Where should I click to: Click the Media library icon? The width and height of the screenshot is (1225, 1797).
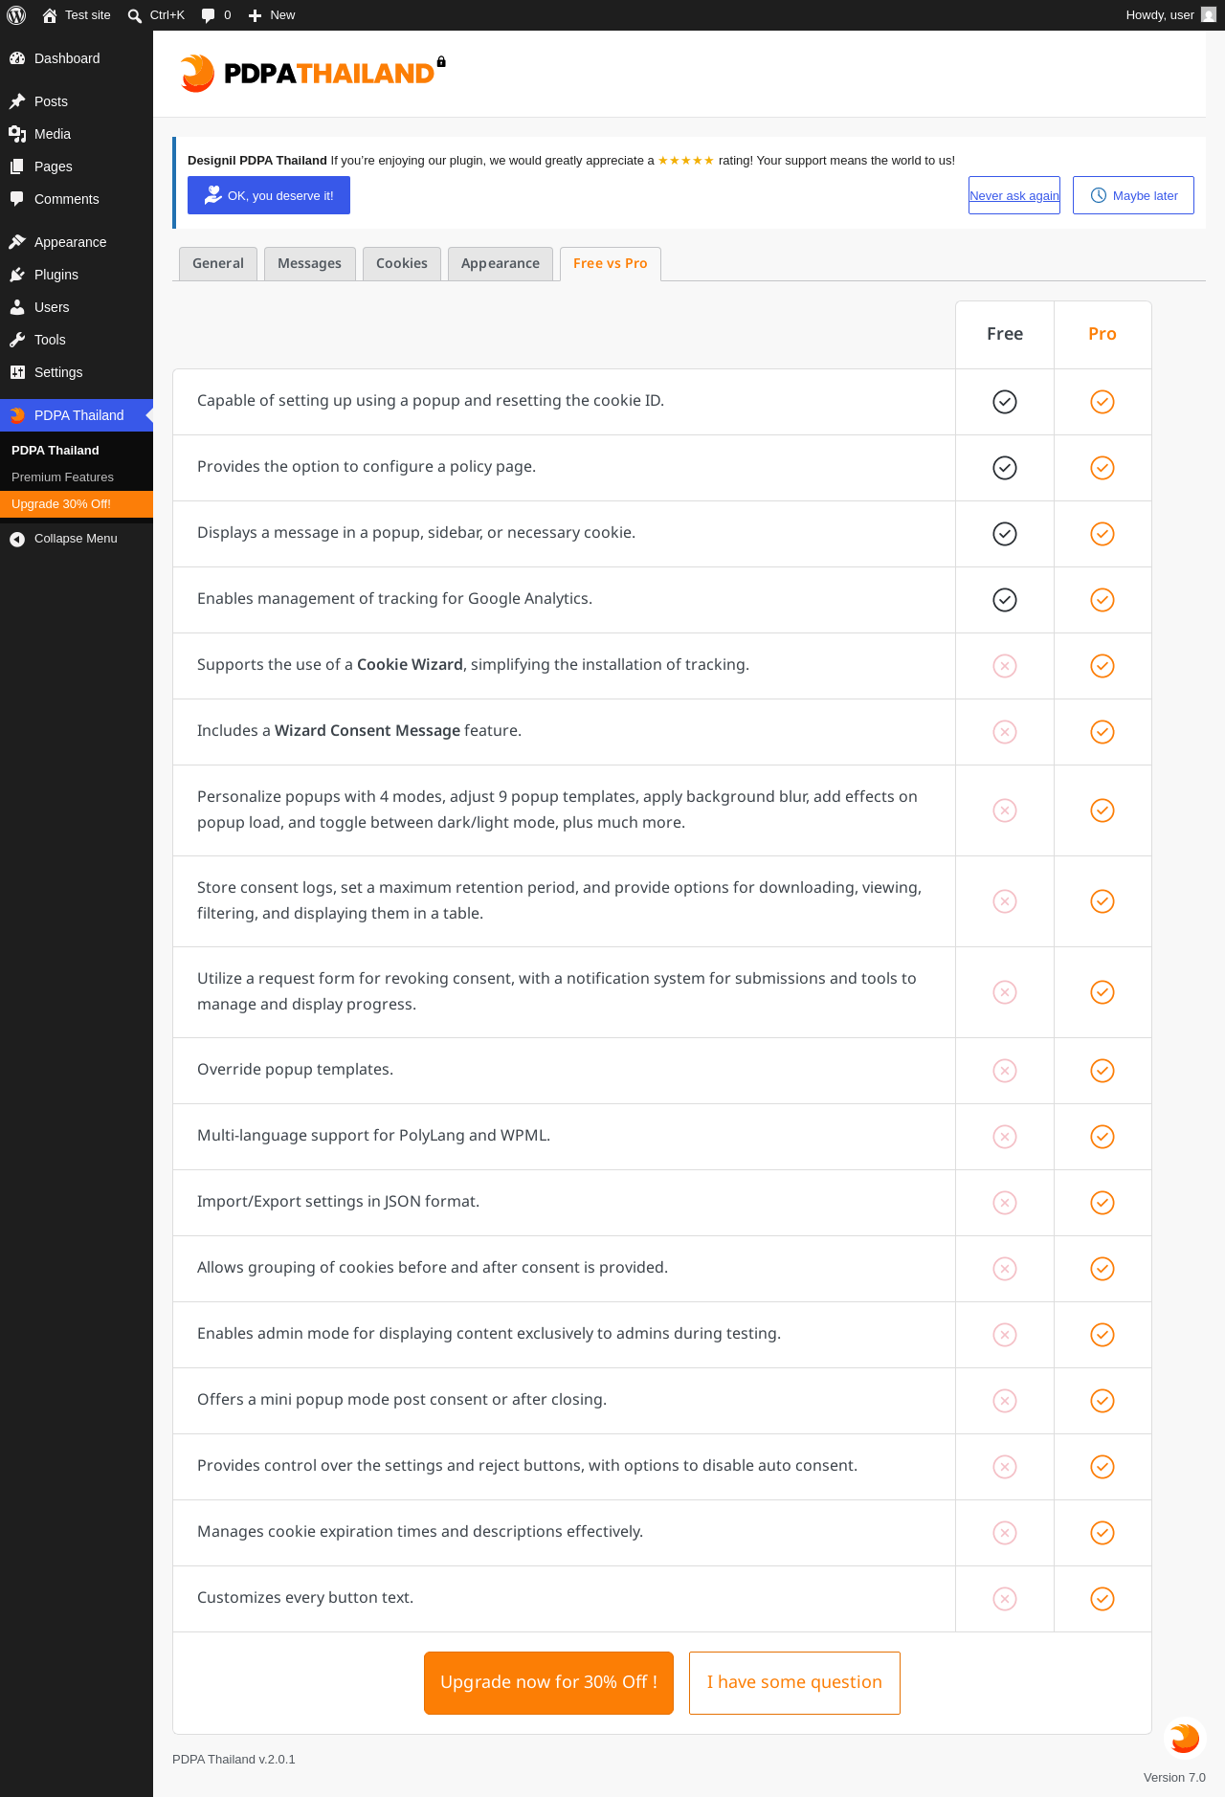click(17, 134)
